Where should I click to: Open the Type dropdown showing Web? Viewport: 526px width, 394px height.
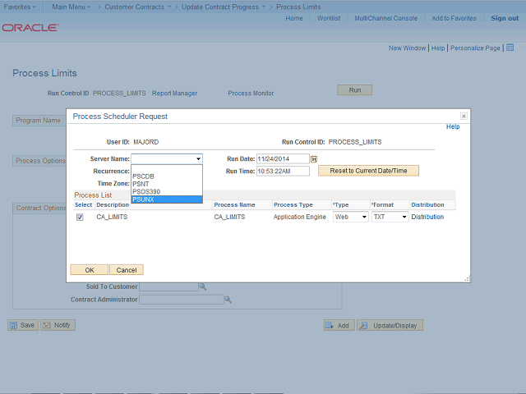[x=351, y=218]
